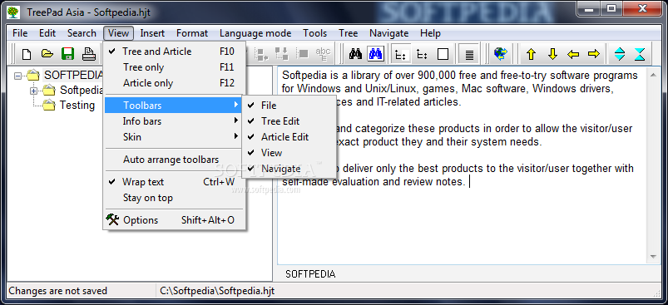This screenshot has width=668, height=305.
Task: Click the file path C:\Softpedia\Softpedia.hjt
Action: 217,291
